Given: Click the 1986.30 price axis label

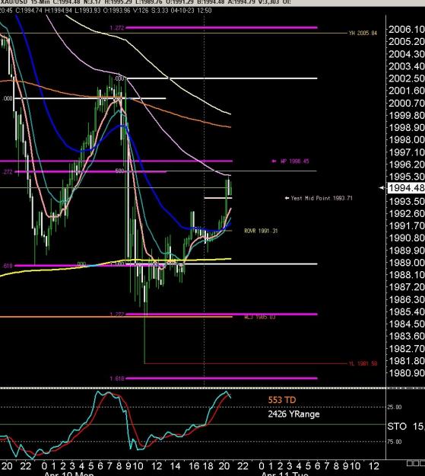Looking at the screenshot, I should pos(407,299).
